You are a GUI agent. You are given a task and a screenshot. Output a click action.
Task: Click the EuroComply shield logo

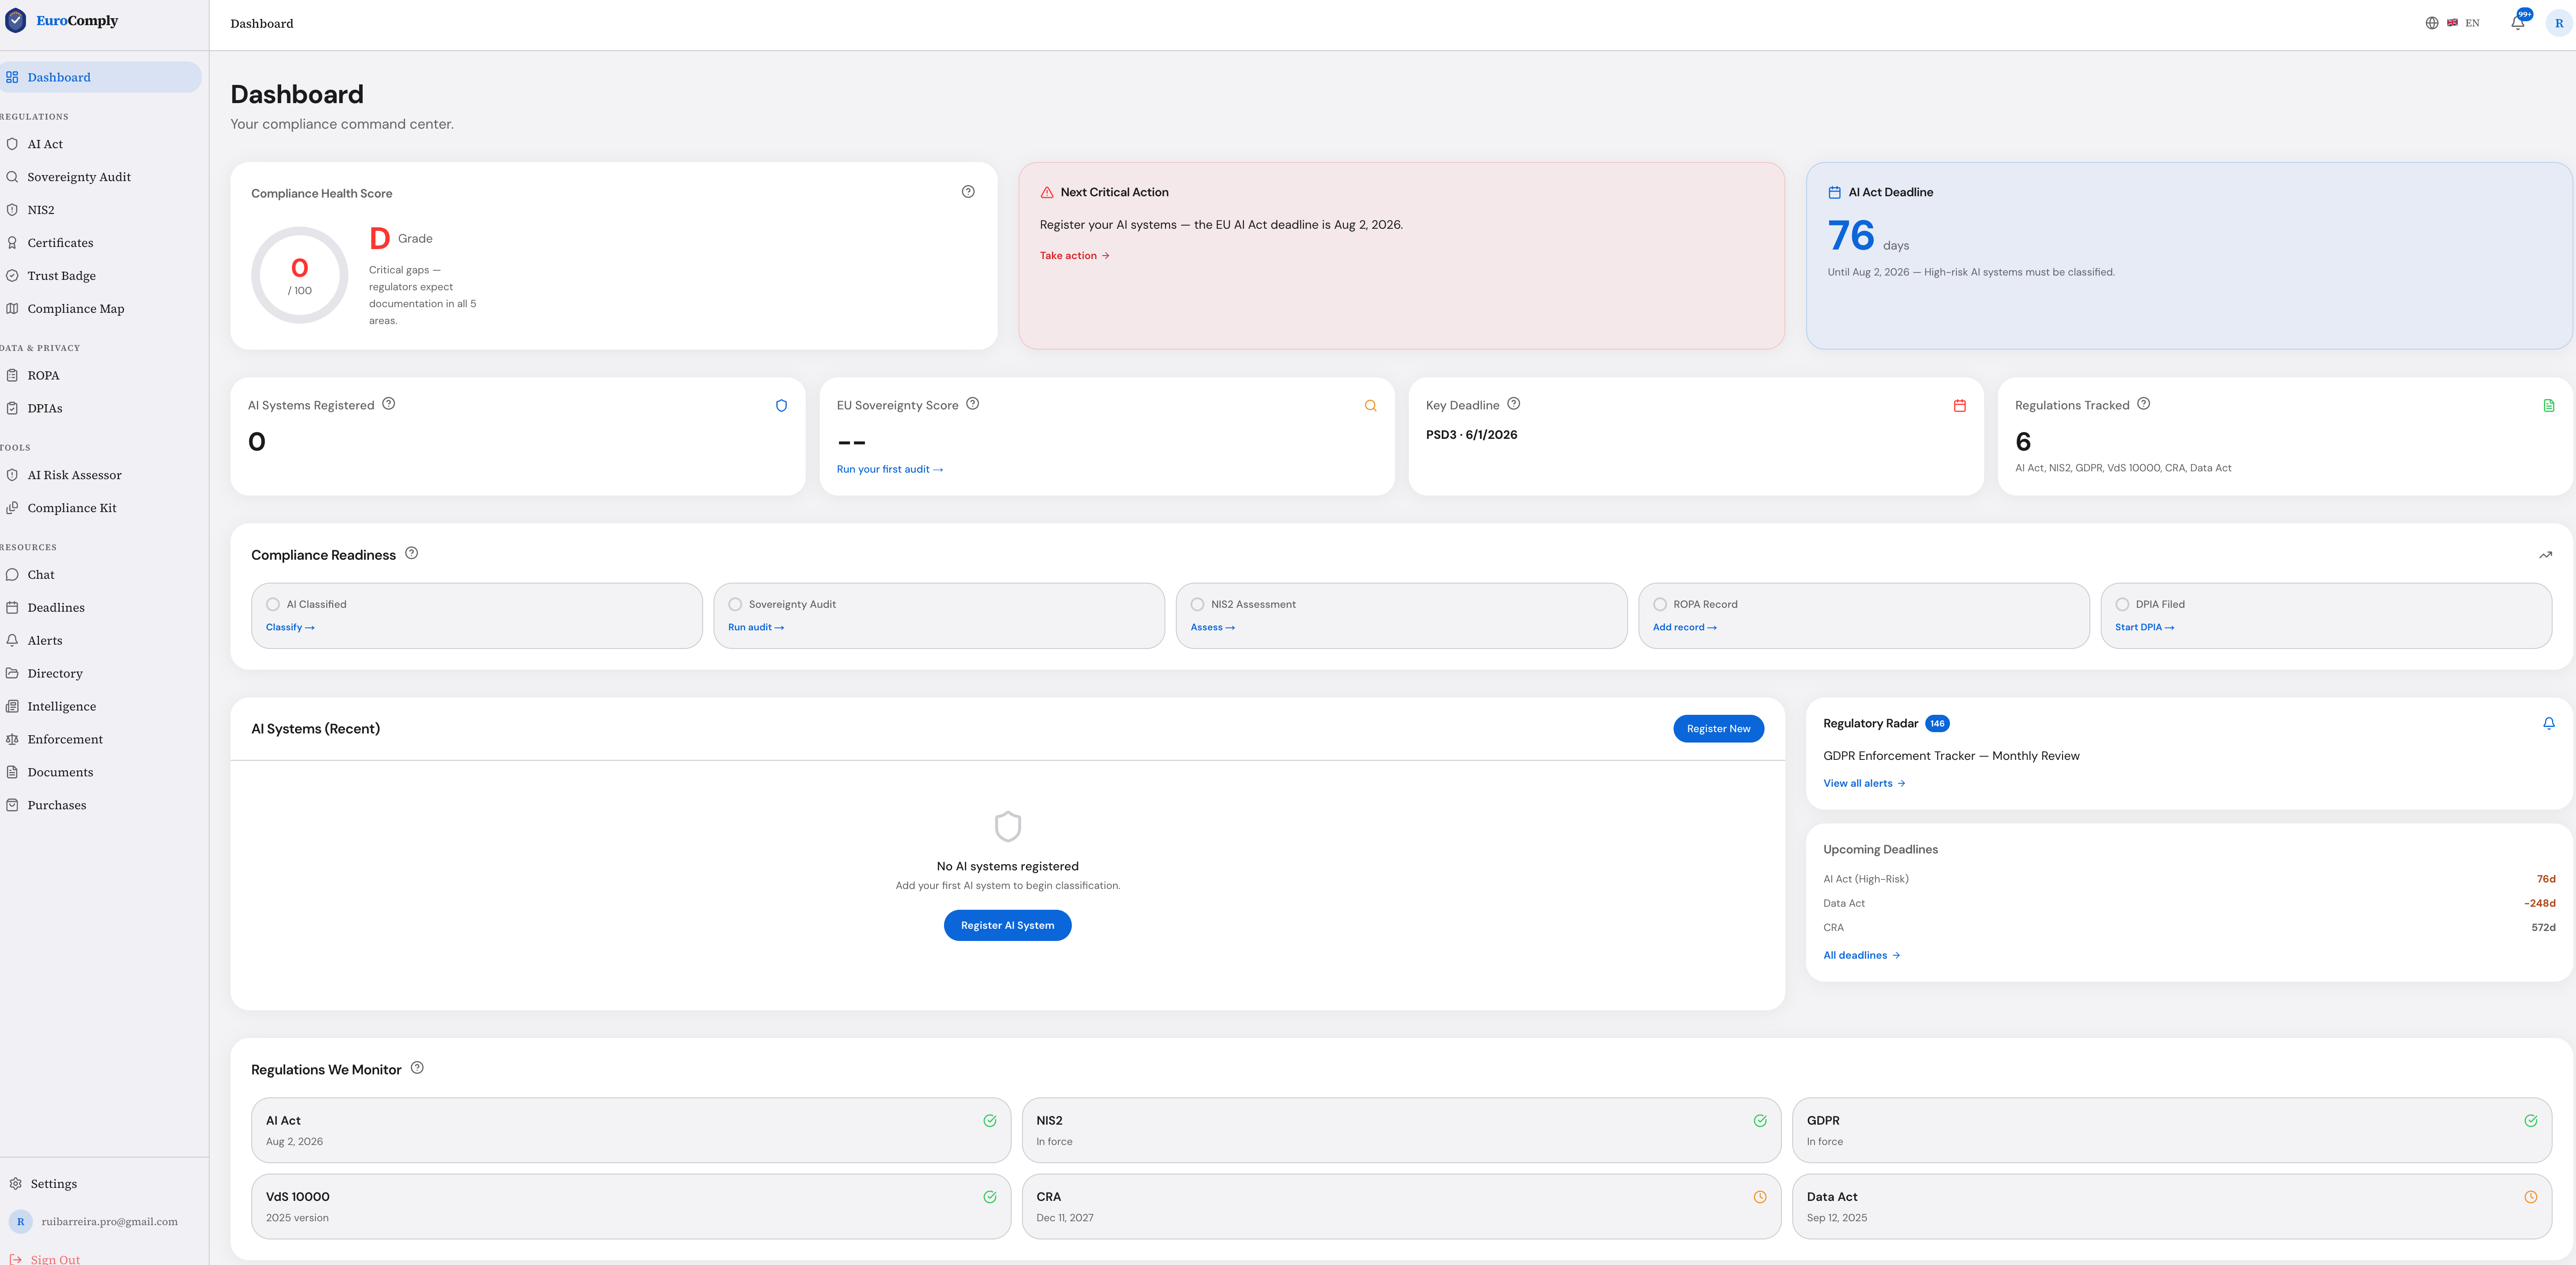click(16, 21)
